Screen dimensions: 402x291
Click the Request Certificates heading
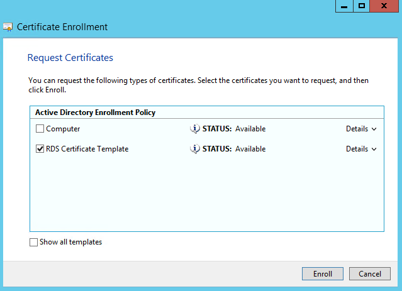[70, 58]
